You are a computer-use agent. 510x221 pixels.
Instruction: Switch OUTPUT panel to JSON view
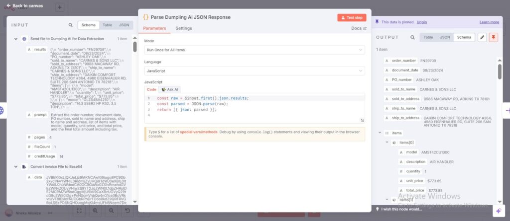pyautogui.click(x=445, y=37)
